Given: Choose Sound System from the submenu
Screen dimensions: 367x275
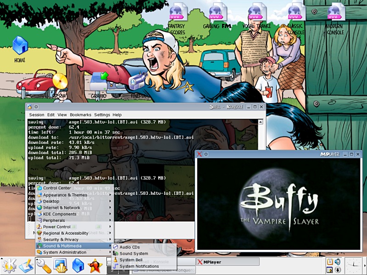Looking at the screenshot, I should [x=144, y=253].
